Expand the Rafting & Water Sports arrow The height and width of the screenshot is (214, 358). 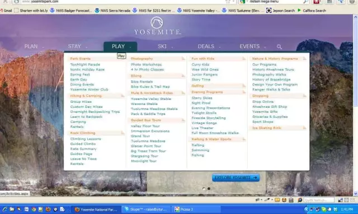click(244, 139)
